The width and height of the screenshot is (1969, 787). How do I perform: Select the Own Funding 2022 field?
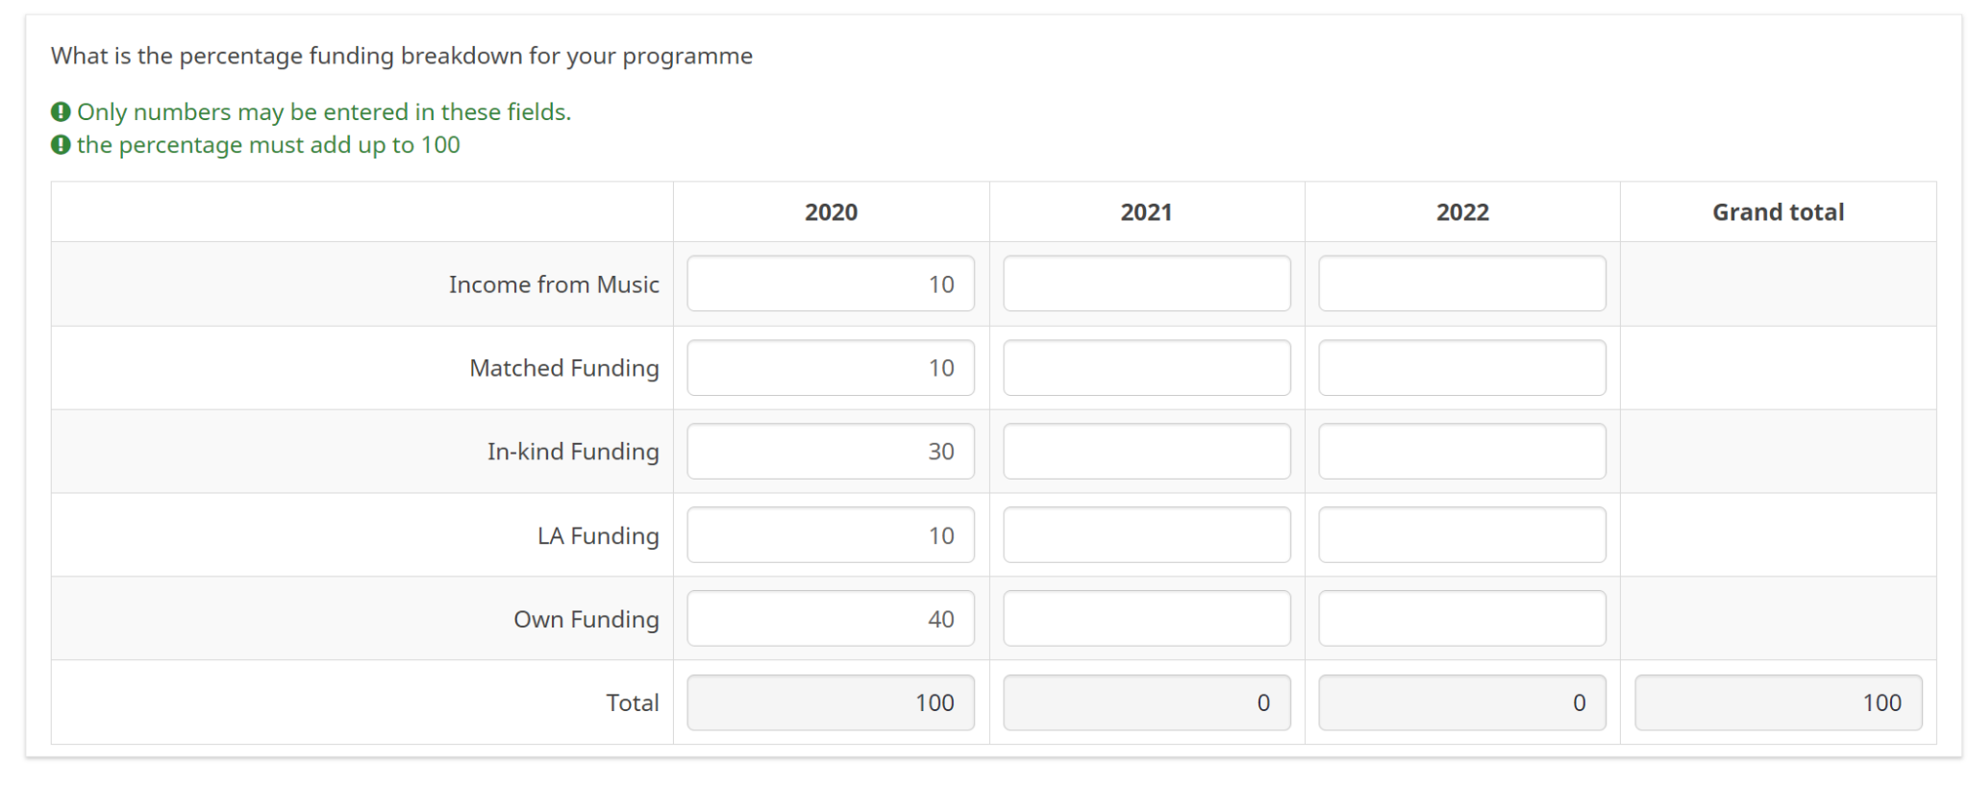point(1461,618)
